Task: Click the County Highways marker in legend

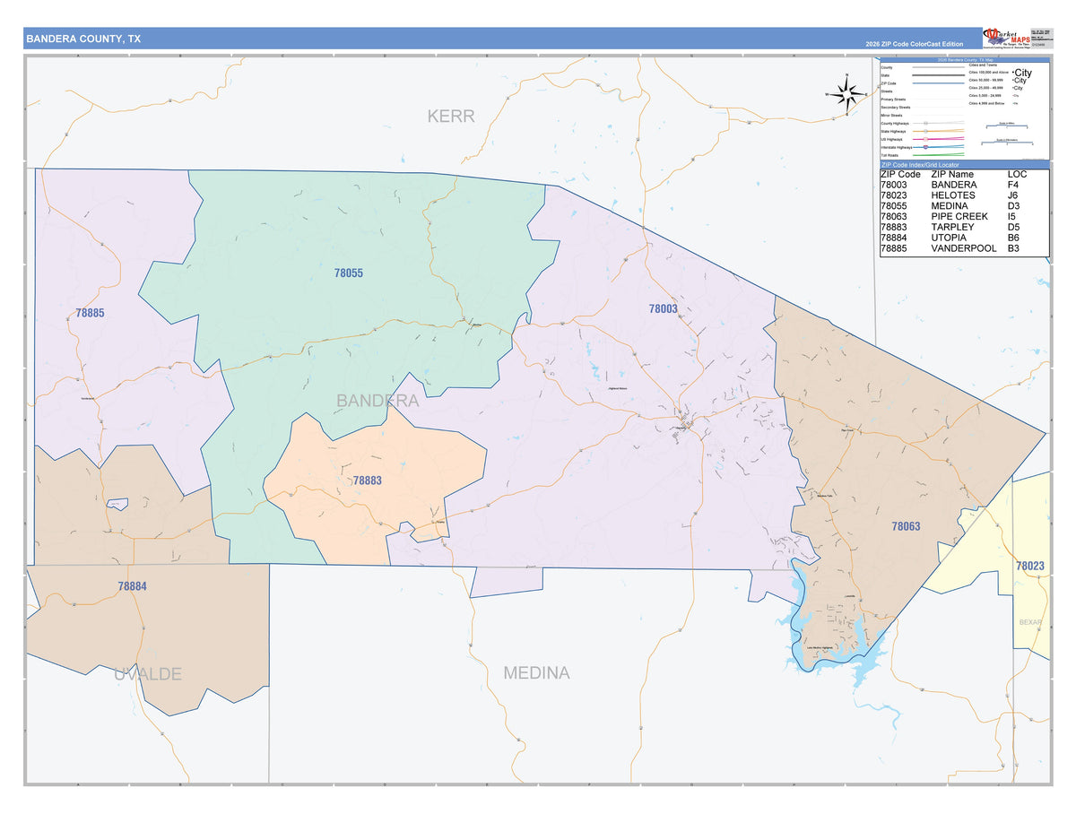Action: 925,123
